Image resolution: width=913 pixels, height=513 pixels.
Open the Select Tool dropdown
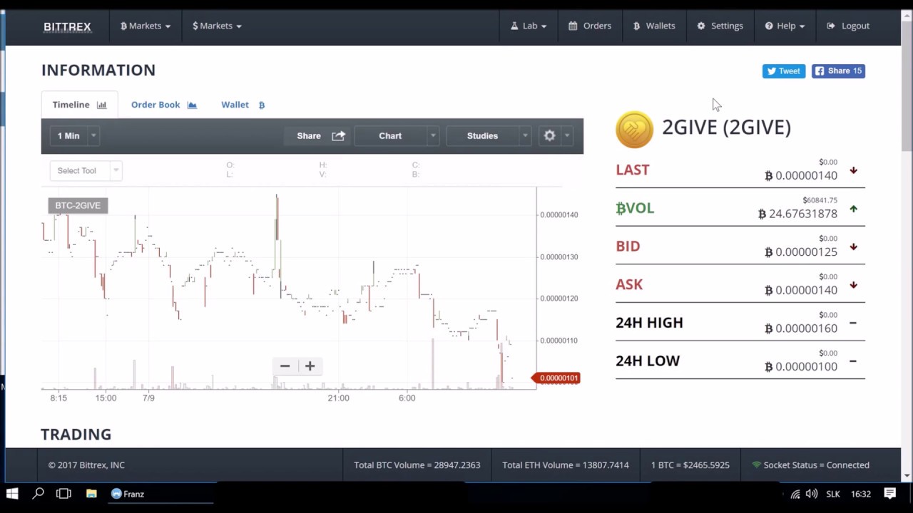[86, 170]
